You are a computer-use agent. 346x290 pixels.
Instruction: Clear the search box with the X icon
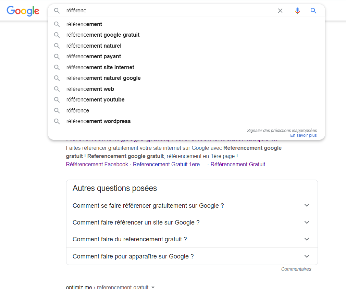[x=280, y=11]
